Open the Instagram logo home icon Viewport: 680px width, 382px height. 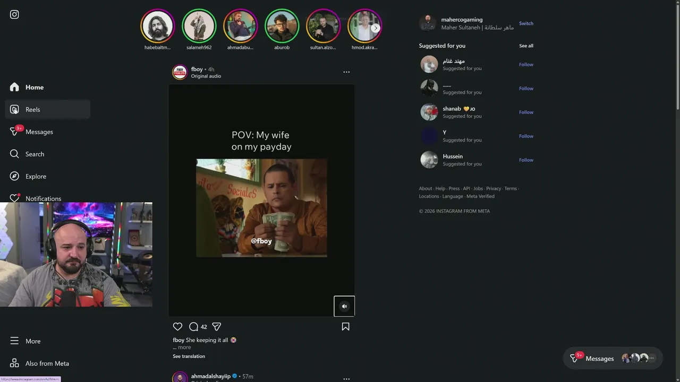(x=14, y=14)
